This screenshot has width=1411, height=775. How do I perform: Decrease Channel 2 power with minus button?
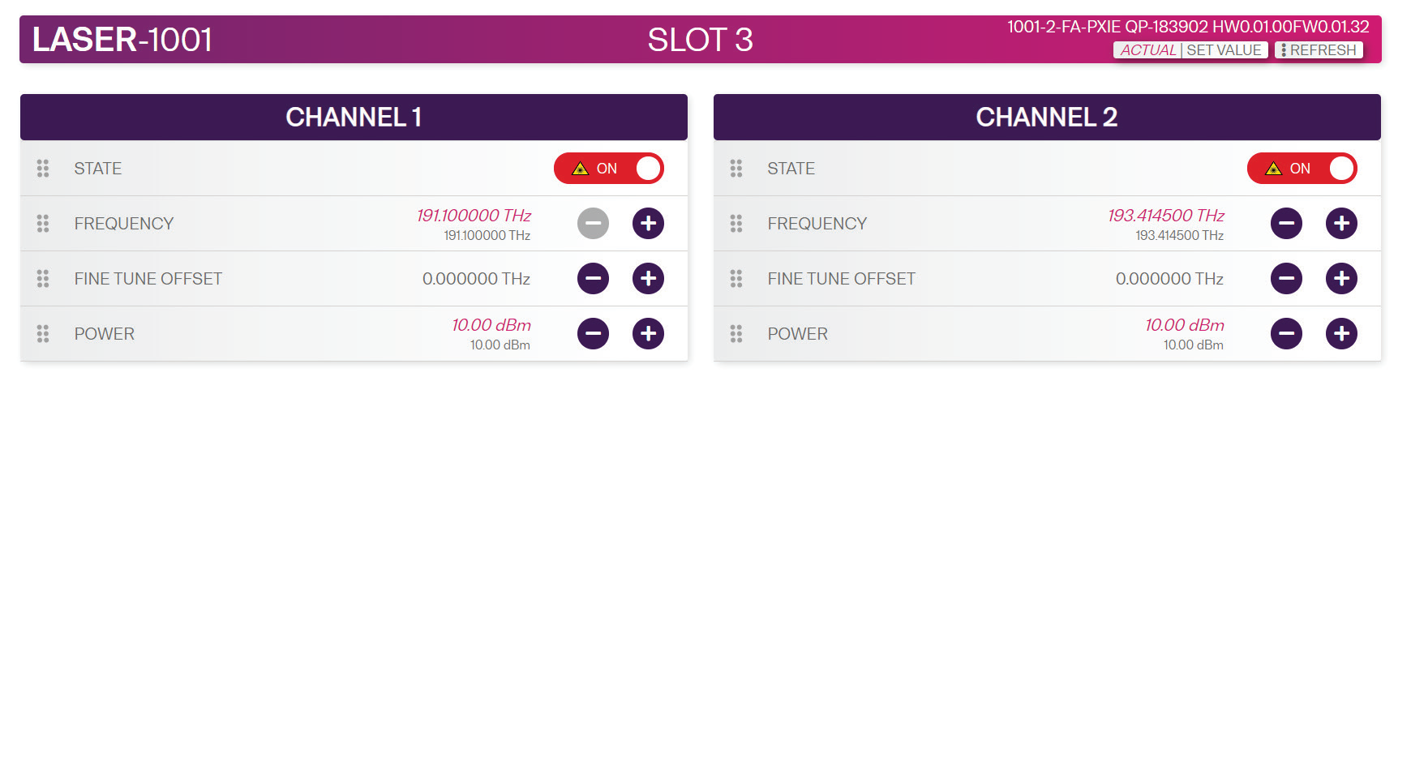click(1286, 333)
